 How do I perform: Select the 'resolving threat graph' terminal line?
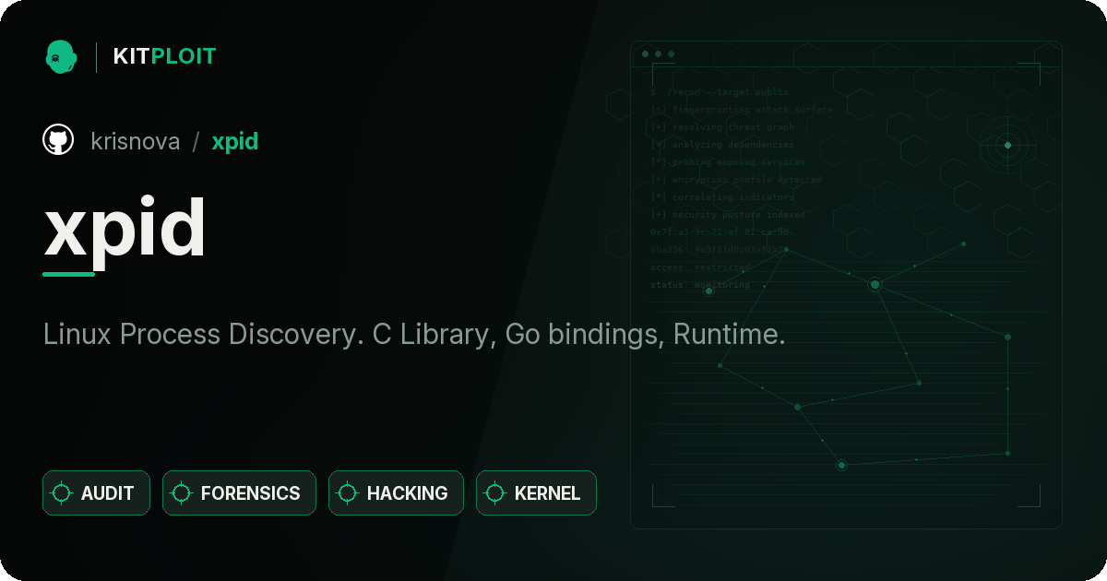pyautogui.click(x=722, y=127)
